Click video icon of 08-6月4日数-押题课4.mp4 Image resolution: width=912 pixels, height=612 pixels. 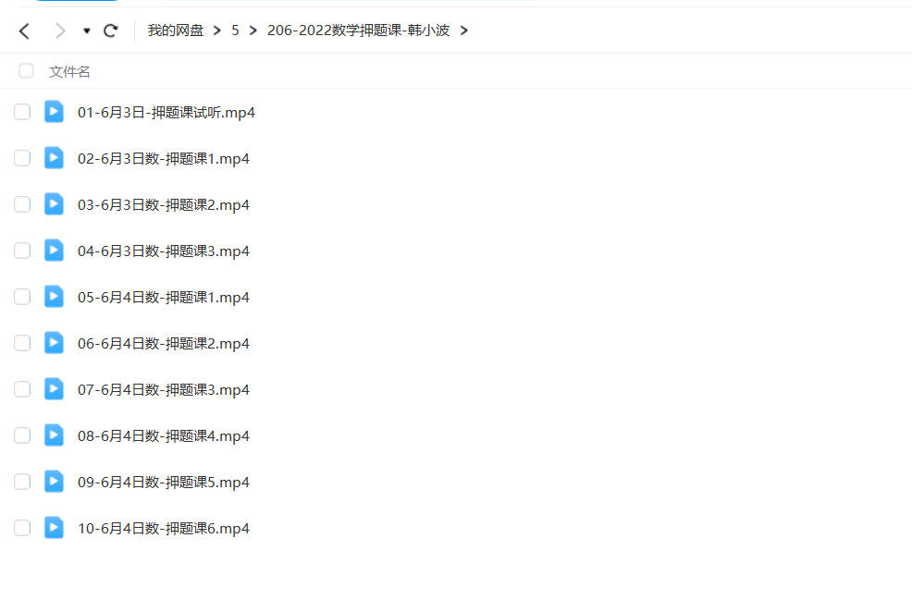point(54,435)
